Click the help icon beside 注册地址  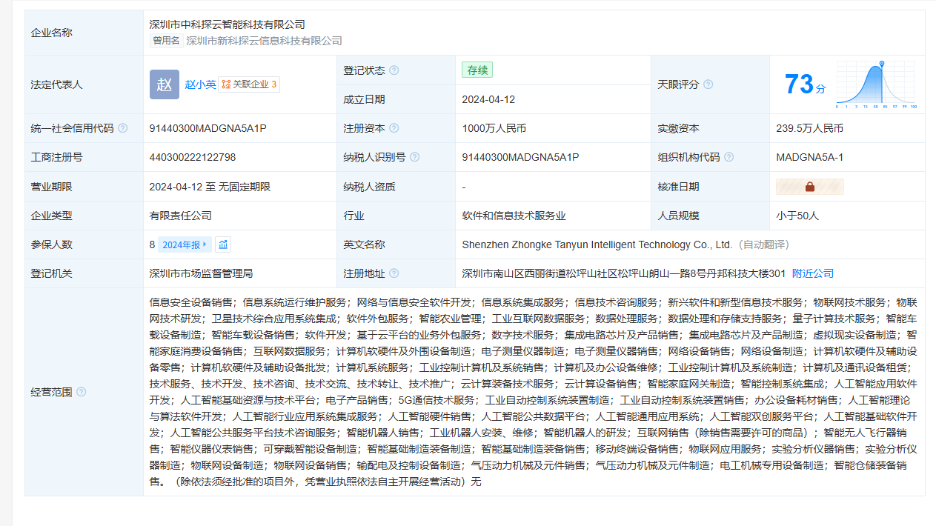tap(394, 273)
